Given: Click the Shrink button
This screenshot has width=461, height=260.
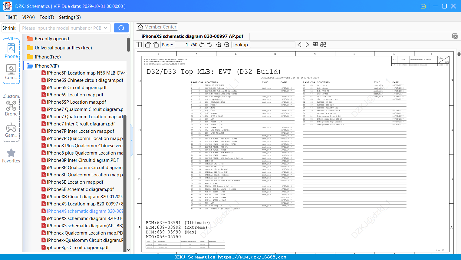Looking at the screenshot, I should click(x=9, y=28).
